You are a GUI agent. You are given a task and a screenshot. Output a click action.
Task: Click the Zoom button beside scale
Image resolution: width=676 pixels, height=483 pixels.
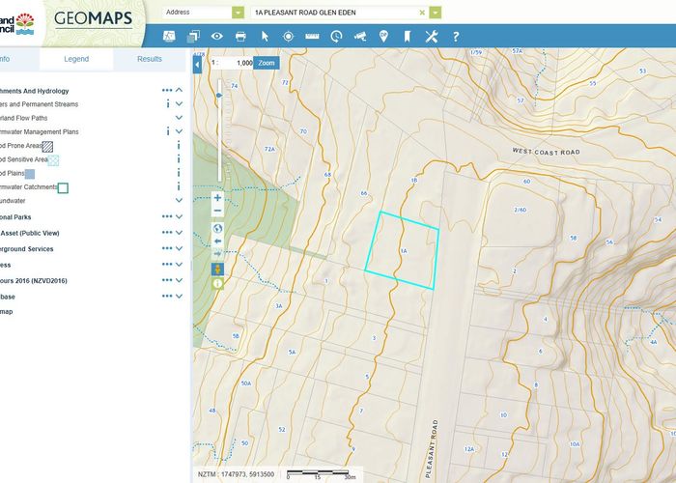coord(266,63)
